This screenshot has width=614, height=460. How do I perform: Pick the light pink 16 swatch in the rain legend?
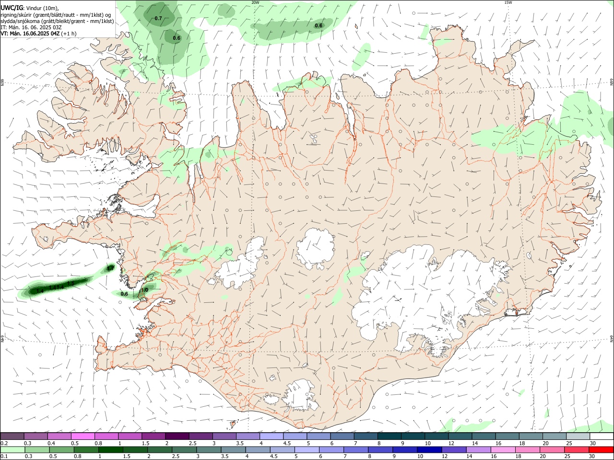pos(503,450)
